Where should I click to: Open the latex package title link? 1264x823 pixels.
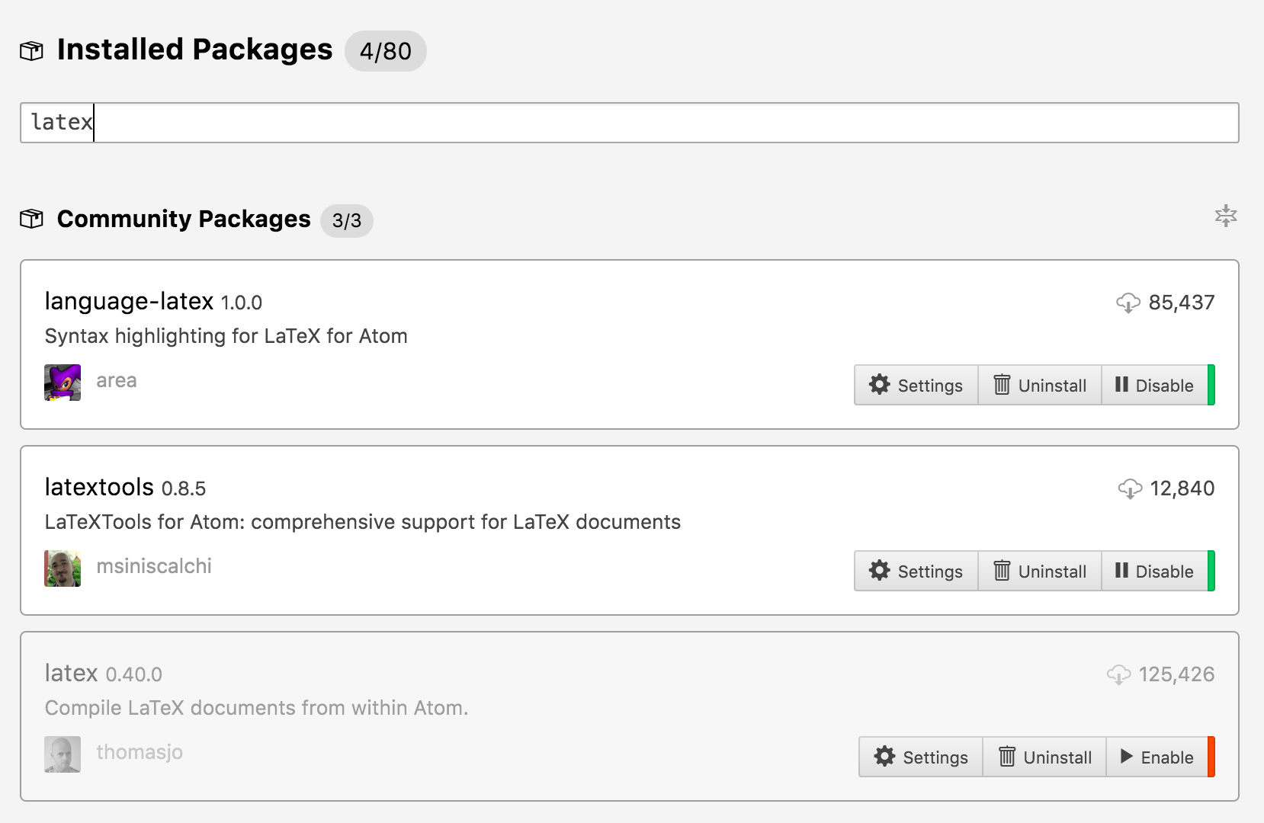coord(71,673)
